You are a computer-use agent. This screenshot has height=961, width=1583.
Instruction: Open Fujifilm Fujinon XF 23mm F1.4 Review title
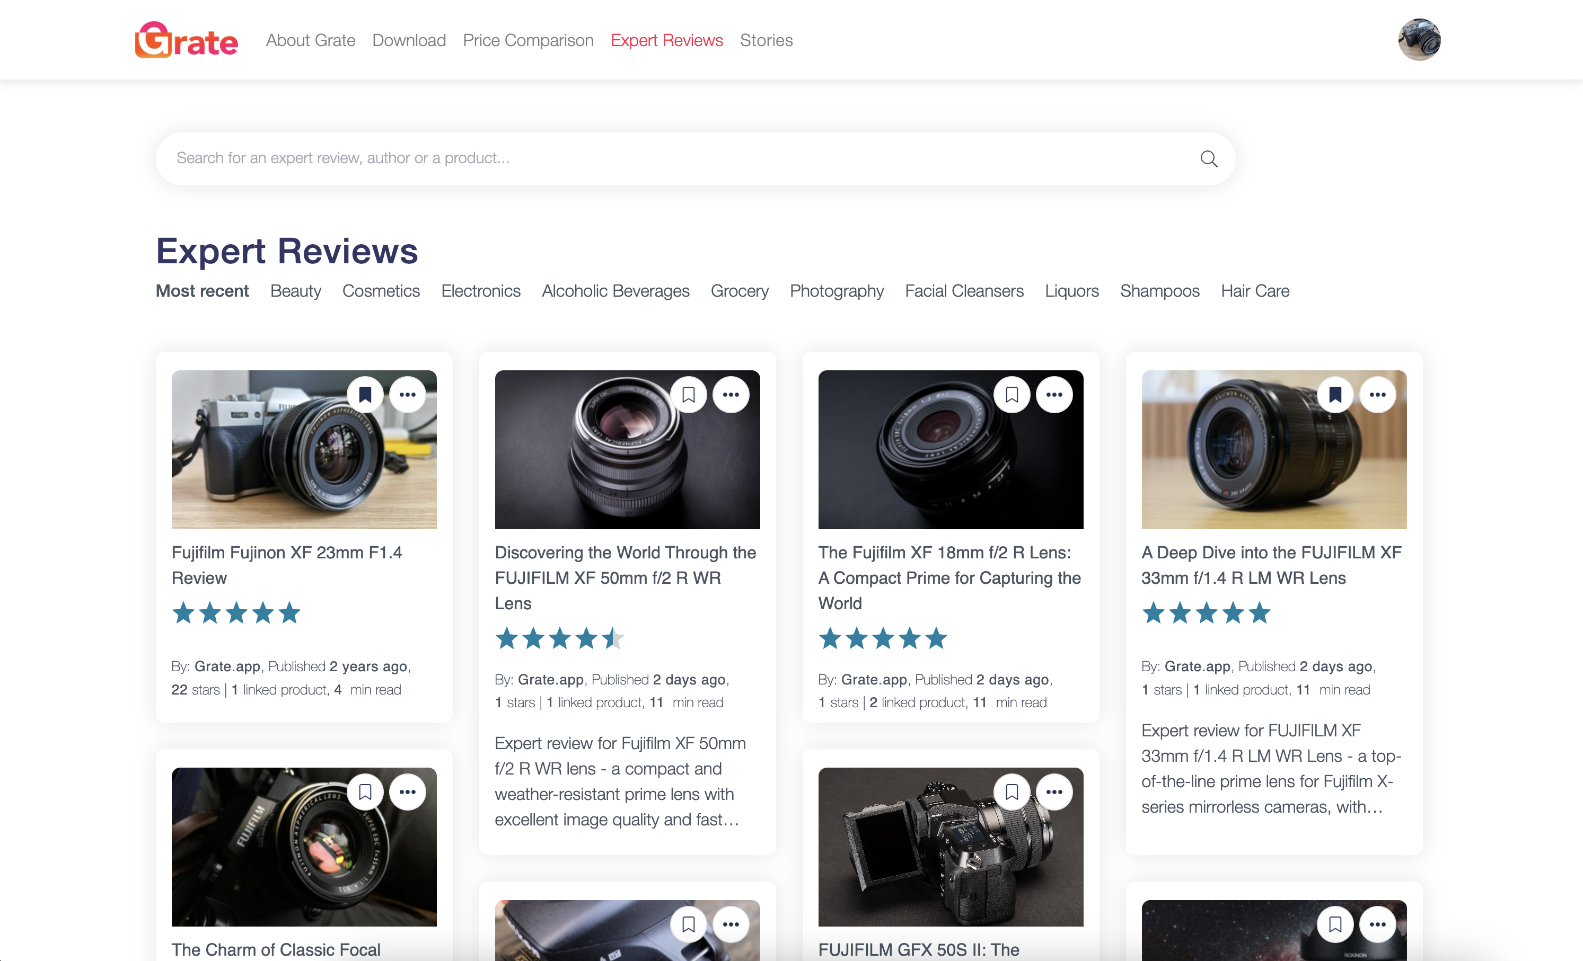tap(286, 565)
